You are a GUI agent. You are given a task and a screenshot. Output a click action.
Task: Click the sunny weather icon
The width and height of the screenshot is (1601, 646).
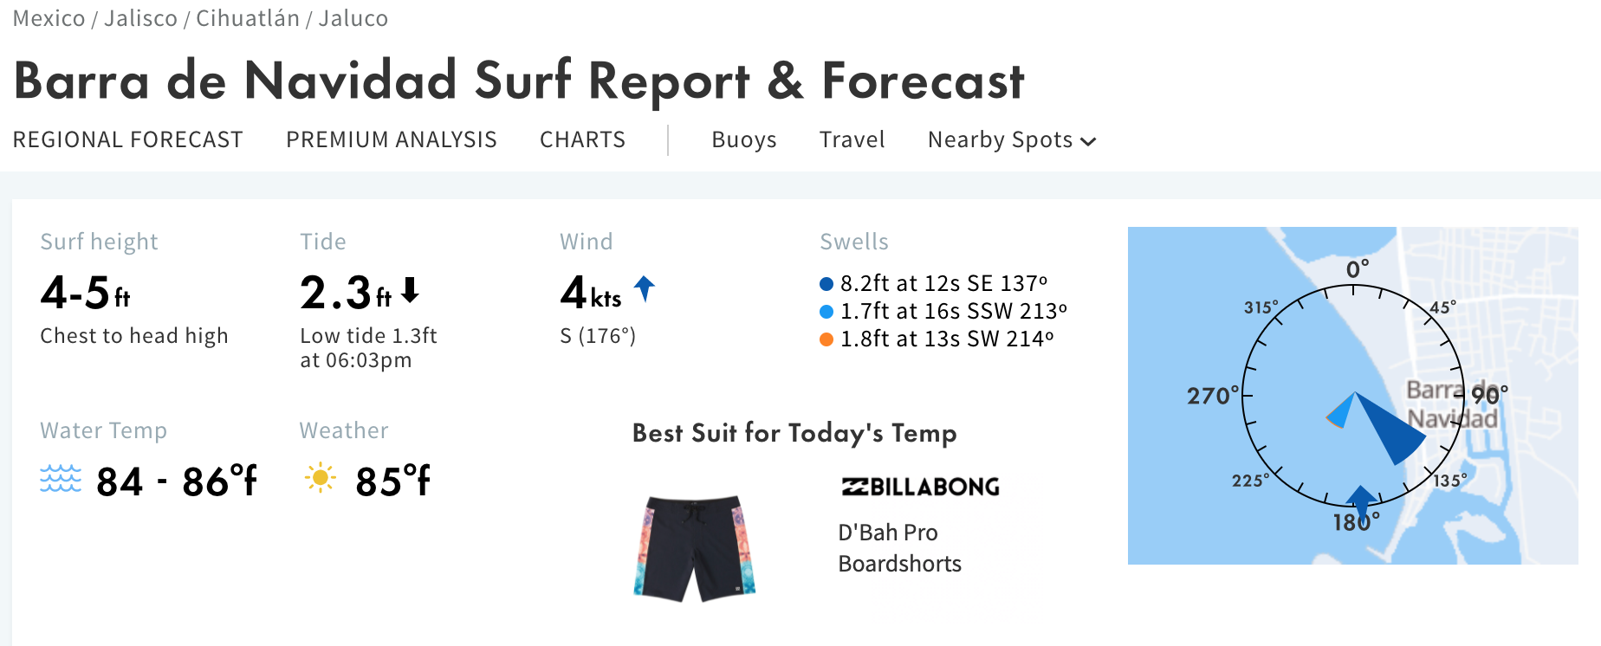321,477
